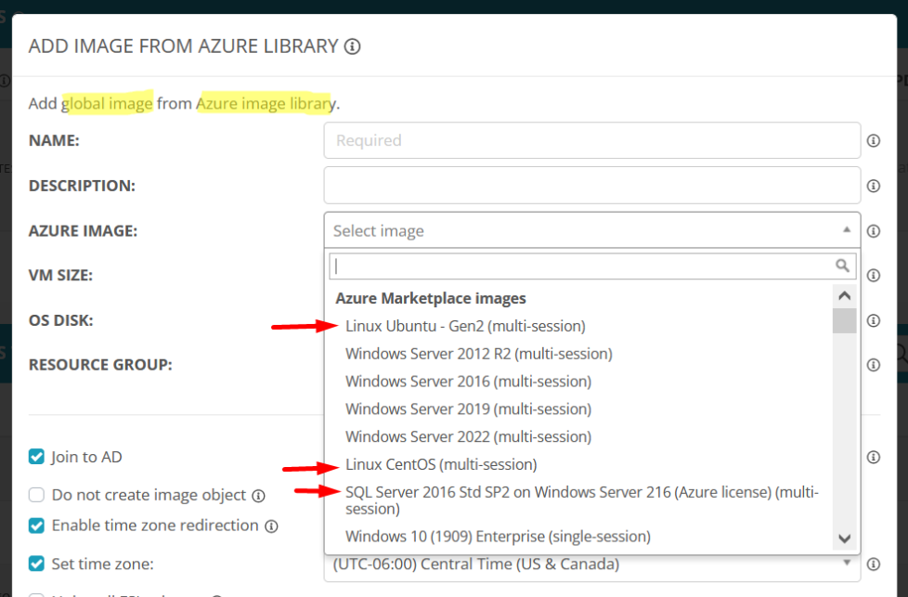Uncheck the Join to AD checkbox
This screenshot has width=908, height=597.
[36, 457]
